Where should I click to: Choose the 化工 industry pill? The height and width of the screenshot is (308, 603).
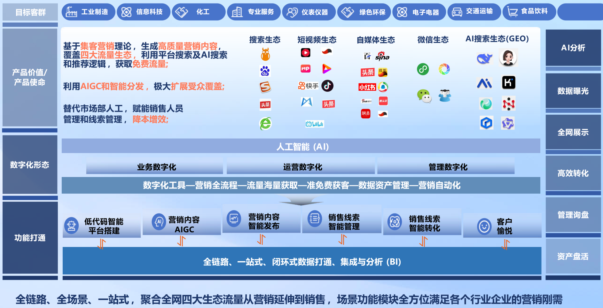click(x=199, y=12)
